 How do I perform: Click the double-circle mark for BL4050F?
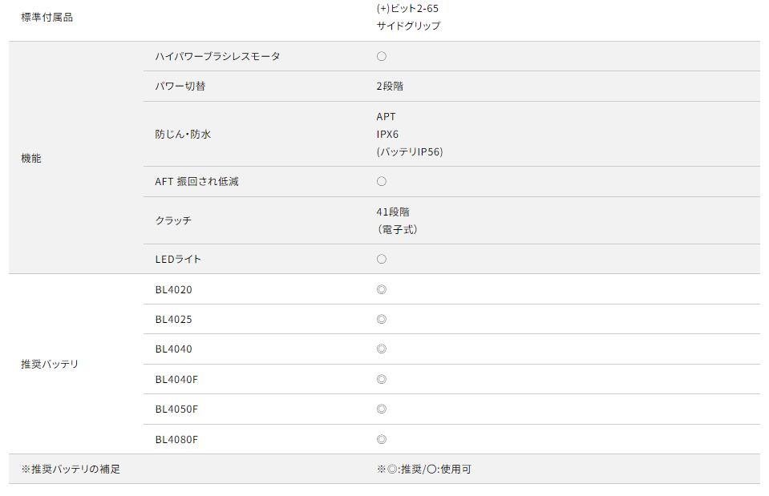pyautogui.click(x=382, y=409)
